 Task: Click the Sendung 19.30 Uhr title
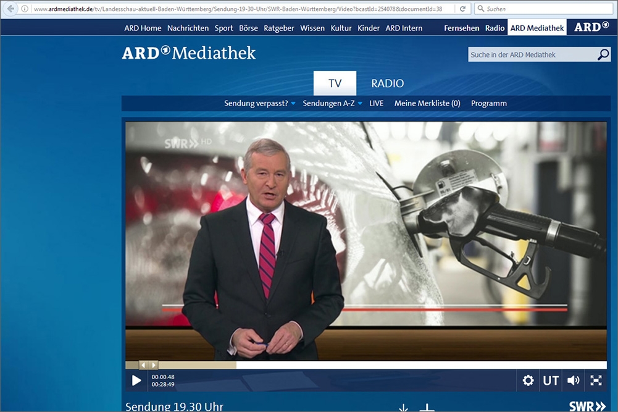(x=174, y=406)
